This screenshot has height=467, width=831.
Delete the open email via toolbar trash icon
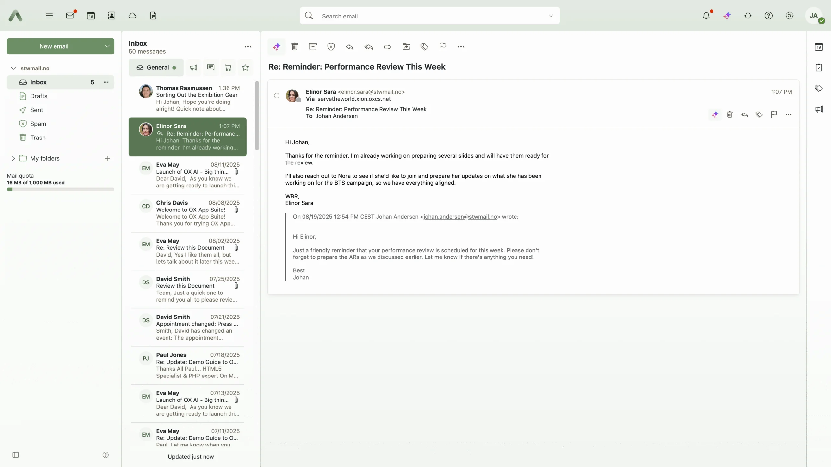[x=295, y=47]
